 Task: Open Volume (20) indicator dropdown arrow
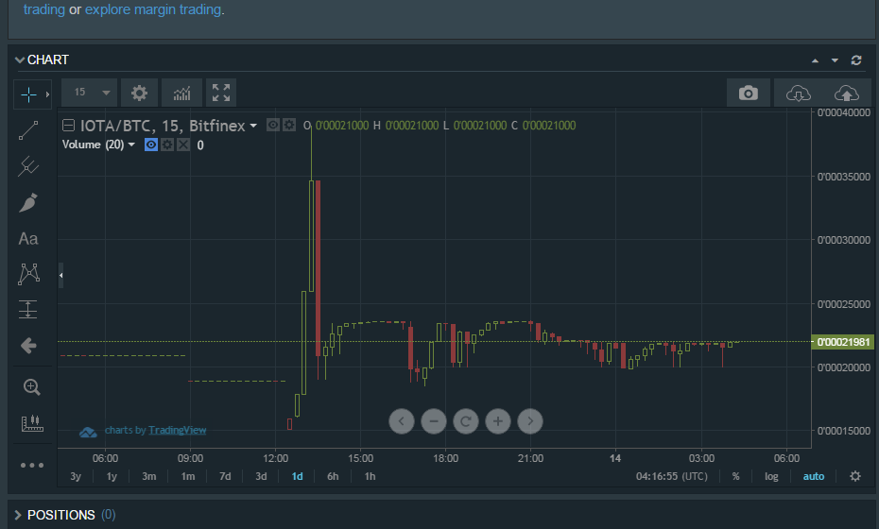point(131,145)
